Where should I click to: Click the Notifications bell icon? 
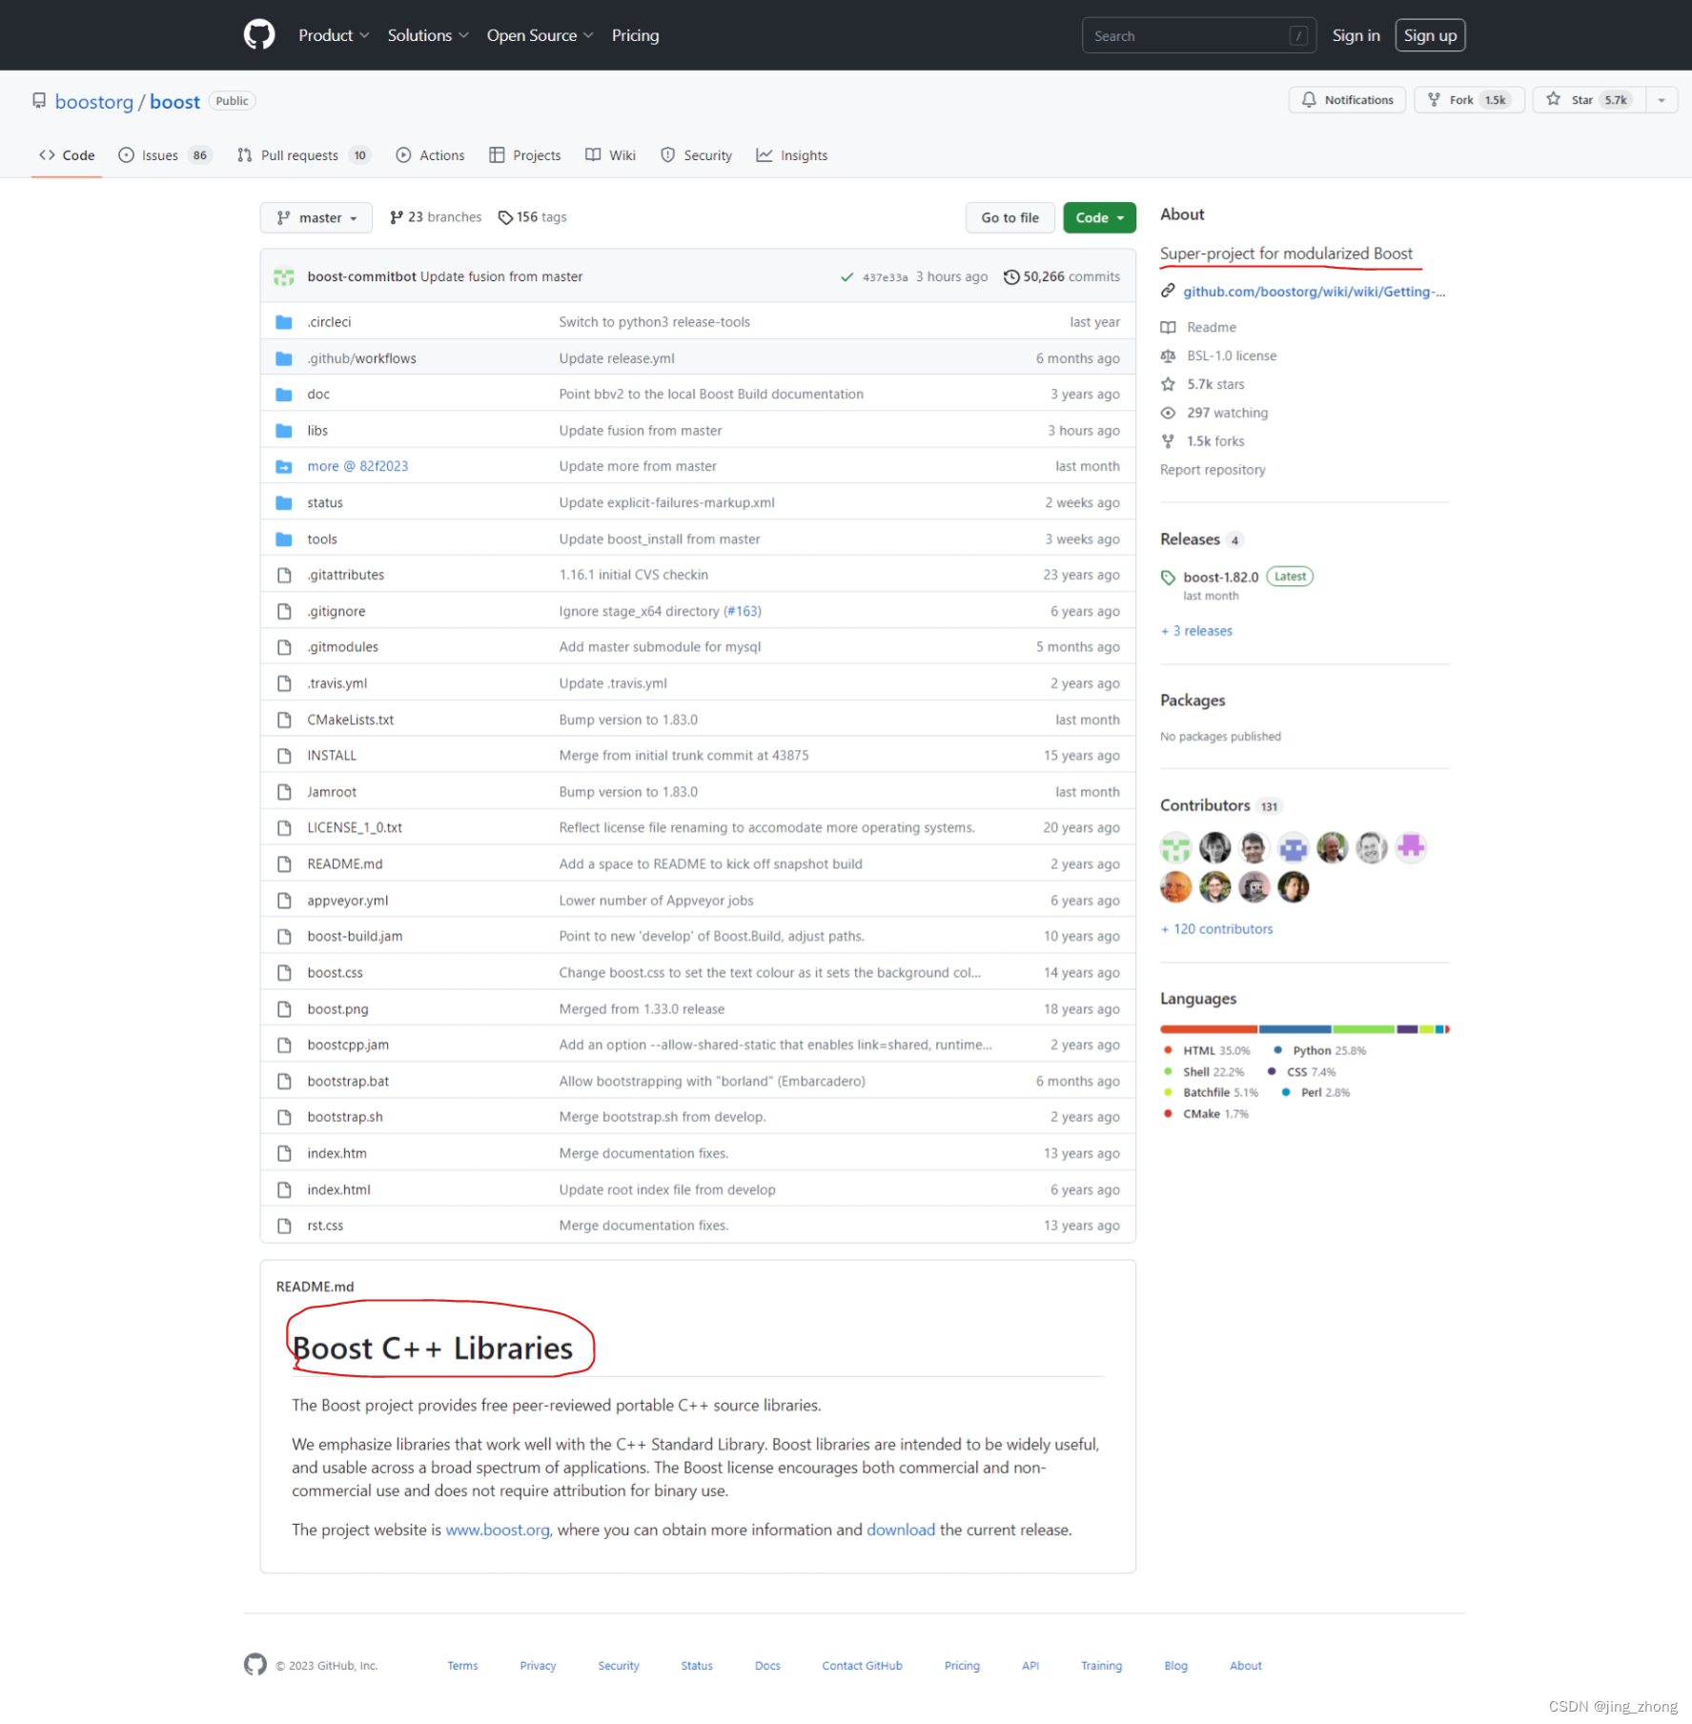pos(1310,99)
